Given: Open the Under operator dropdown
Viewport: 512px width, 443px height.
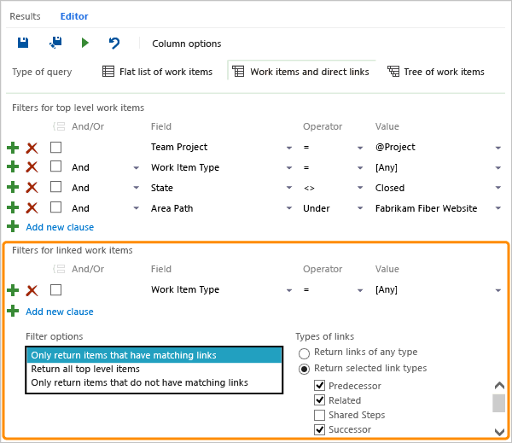Looking at the screenshot, I should pyautogui.click(x=360, y=208).
